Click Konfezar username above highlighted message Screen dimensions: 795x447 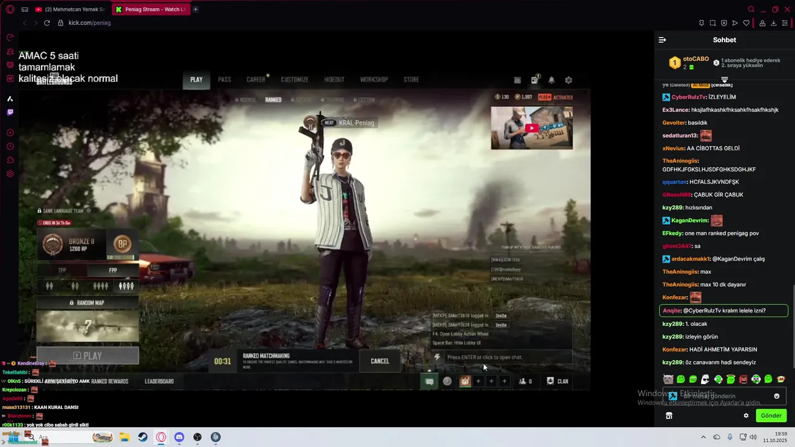point(675,297)
